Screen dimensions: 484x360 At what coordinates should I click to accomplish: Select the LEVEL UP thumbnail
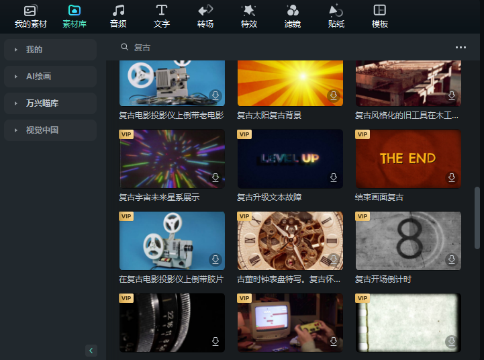tap(290, 159)
